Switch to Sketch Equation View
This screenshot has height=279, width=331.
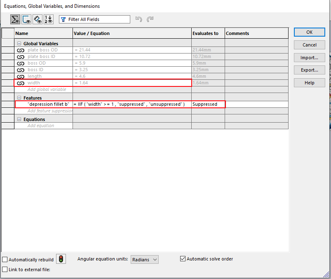(x=26, y=19)
